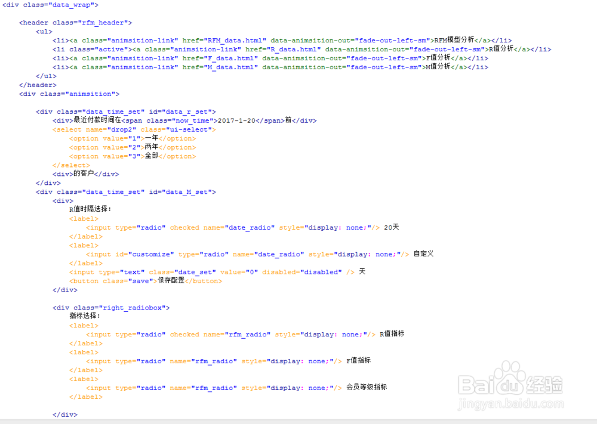Click the disabled="disabled" attribute
Image resolution: width=597 pixels, height=424 pixels.
[302, 273]
